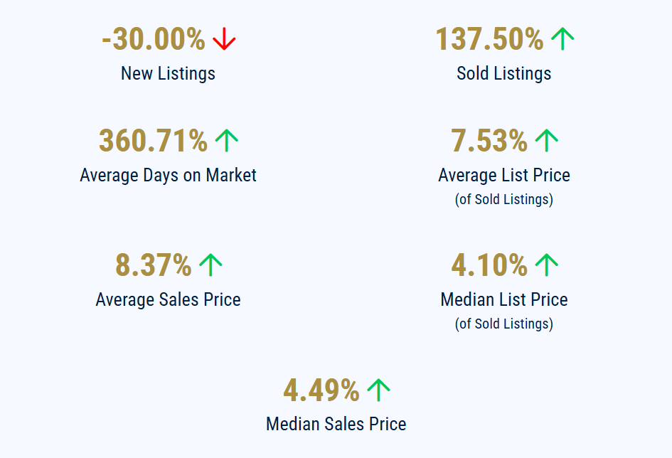Viewport: 672px width, 458px height.
Task: Click the green up arrow next to 360.71%
Action: [x=226, y=141]
